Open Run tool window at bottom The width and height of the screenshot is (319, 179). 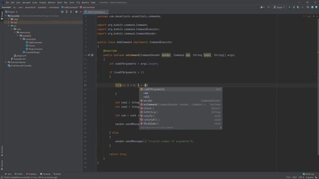pyautogui.click(x=8, y=174)
